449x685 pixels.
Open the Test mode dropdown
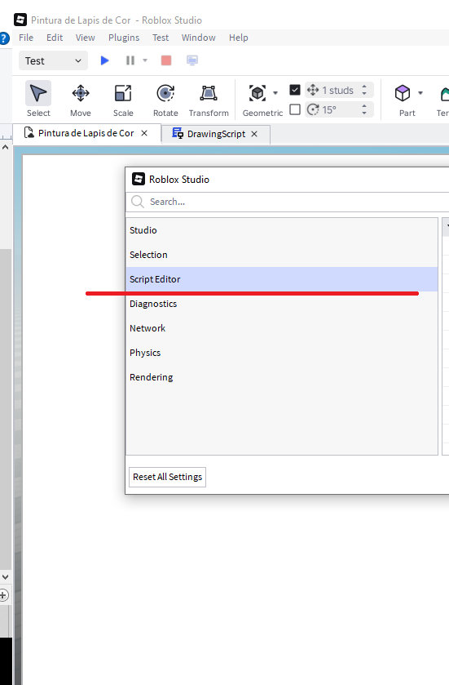tap(53, 60)
